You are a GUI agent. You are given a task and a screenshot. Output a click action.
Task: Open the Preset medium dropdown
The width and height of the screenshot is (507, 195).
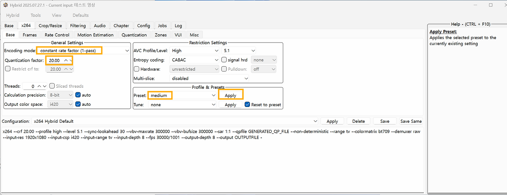[x=182, y=95]
